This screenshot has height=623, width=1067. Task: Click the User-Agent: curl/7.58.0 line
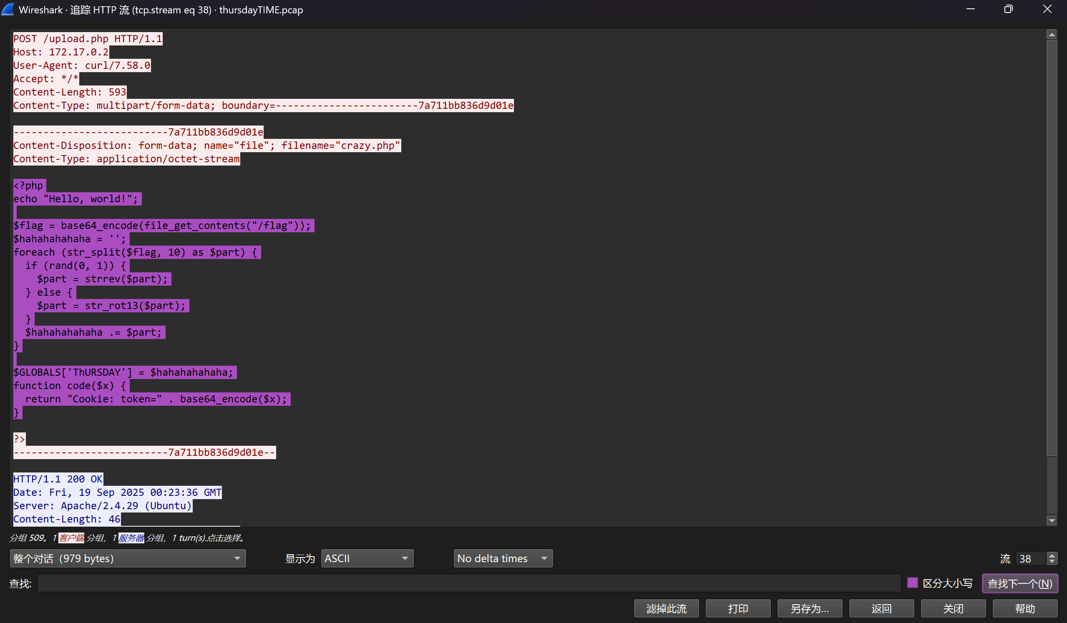[x=82, y=65]
